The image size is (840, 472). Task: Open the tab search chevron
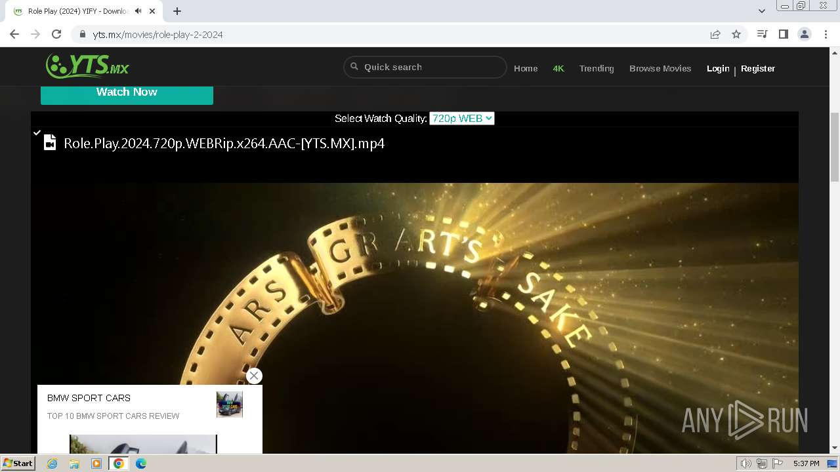tap(761, 11)
